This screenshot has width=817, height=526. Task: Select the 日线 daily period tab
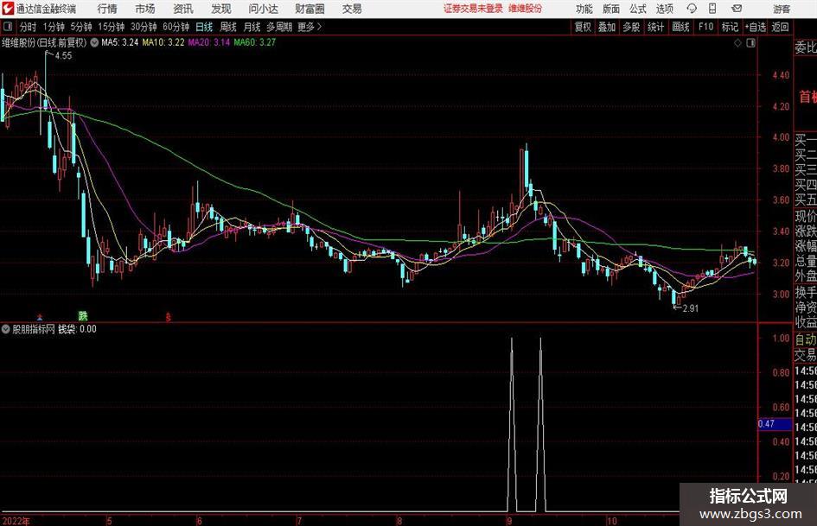204,27
